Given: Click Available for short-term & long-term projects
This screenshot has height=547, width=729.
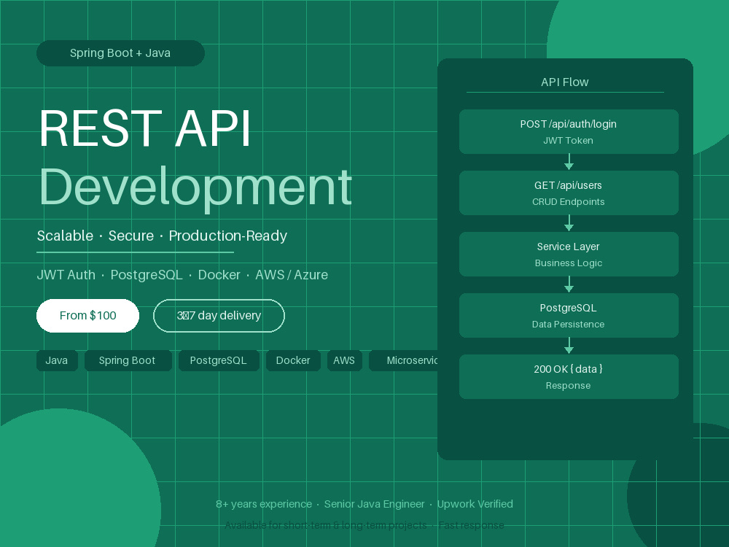Looking at the screenshot, I should (325, 525).
